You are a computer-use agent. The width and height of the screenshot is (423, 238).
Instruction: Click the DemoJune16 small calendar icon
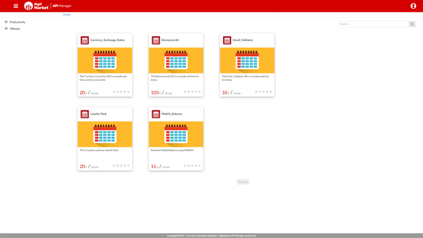pos(156,40)
